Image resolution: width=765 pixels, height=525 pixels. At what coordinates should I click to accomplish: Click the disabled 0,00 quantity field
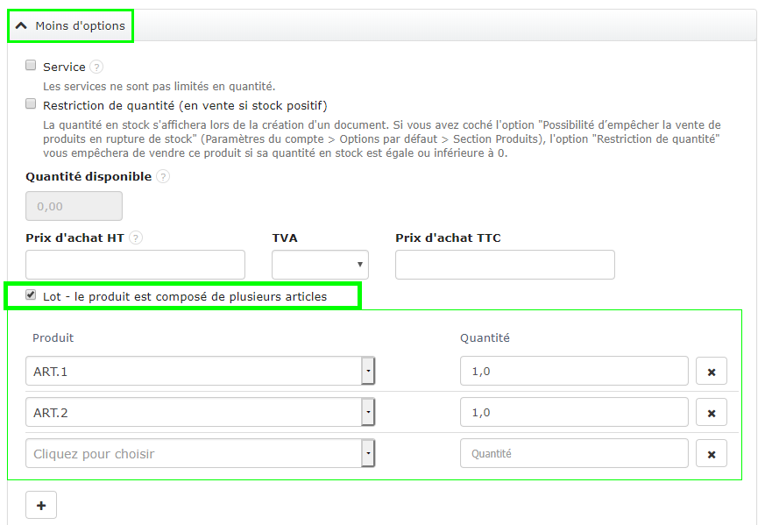coord(74,205)
